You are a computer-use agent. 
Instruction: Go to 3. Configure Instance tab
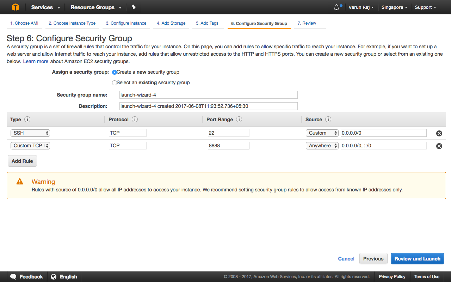pyautogui.click(x=126, y=23)
